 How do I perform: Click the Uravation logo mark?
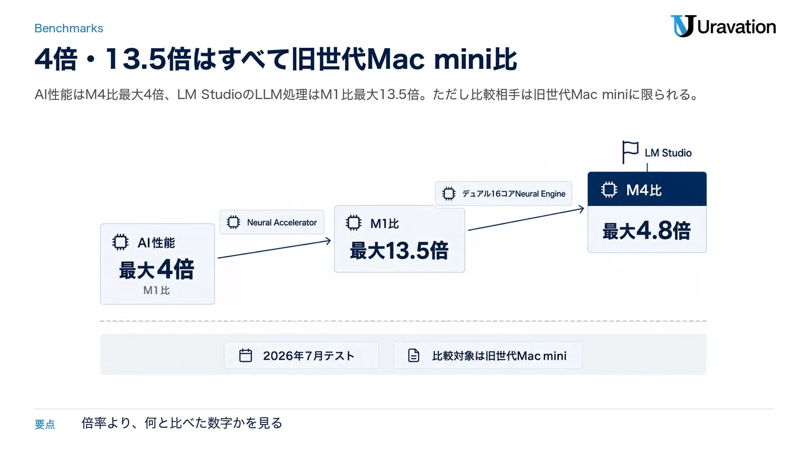click(683, 26)
